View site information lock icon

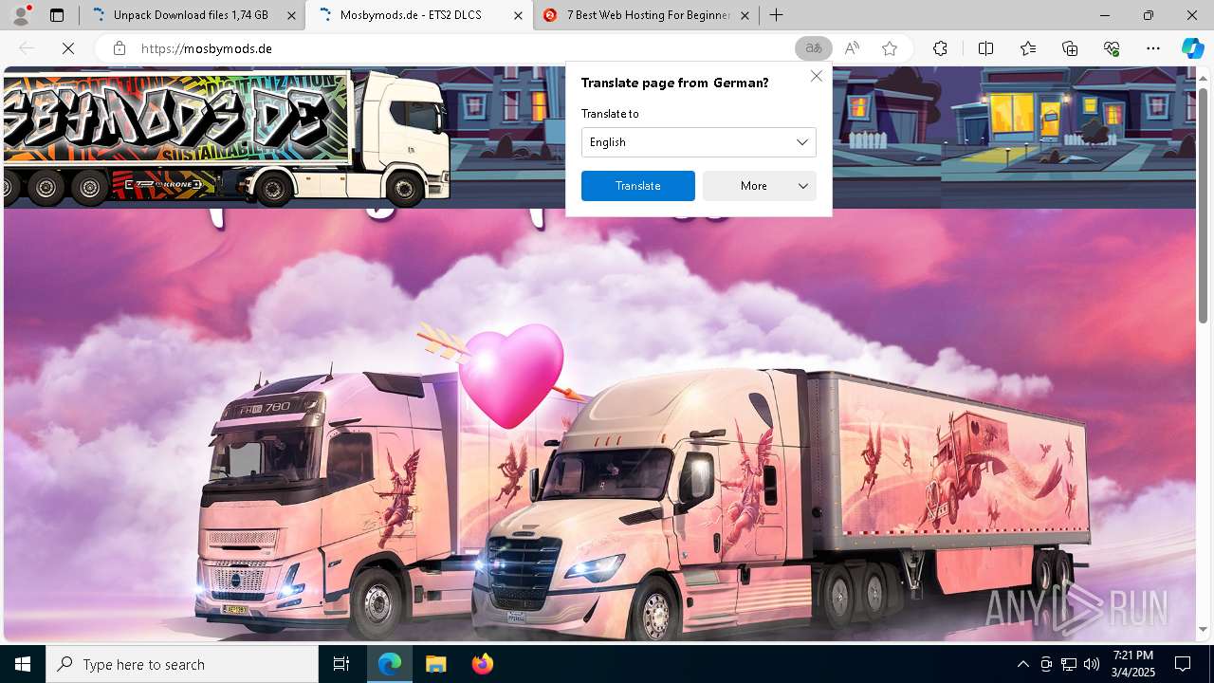pos(120,48)
